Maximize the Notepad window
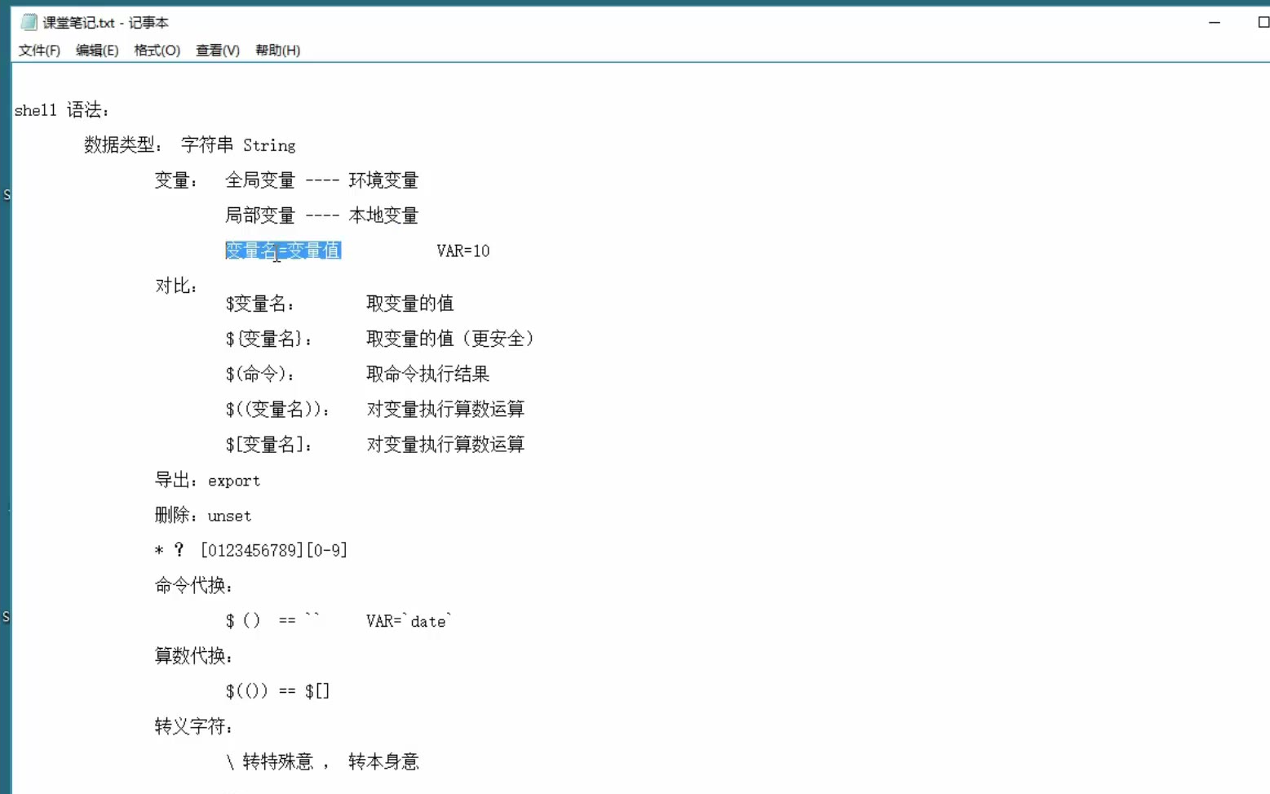 [x=1263, y=22]
